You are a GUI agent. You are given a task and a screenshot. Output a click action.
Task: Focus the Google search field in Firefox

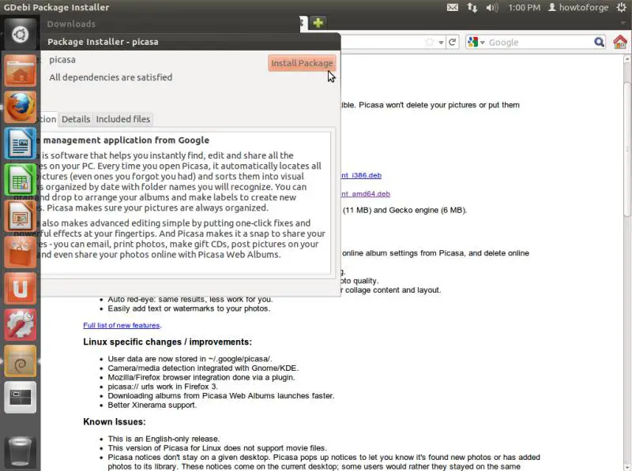pyautogui.click(x=540, y=43)
